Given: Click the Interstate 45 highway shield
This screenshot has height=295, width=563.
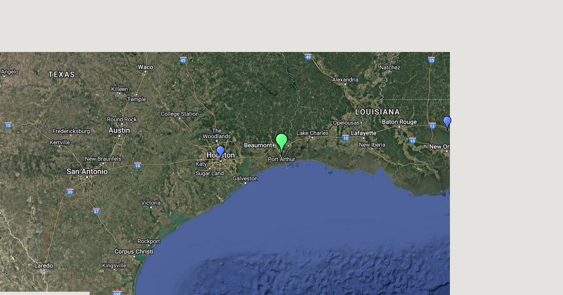Looking at the screenshot, I should (x=183, y=60).
